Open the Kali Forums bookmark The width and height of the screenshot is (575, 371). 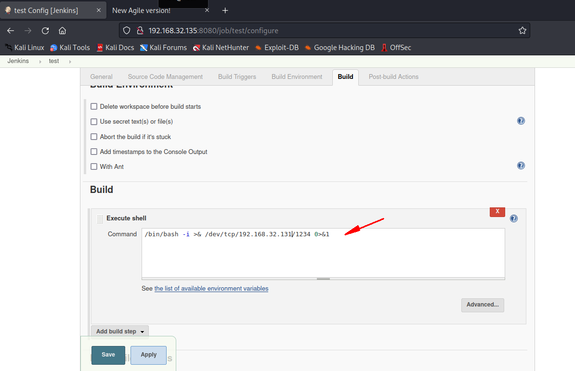click(x=163, y=48)
